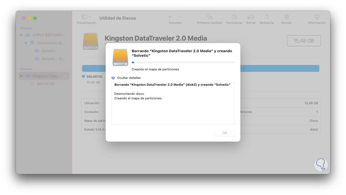
Task: Click the add volume plus icon
Action: pyautogui.click(x=170, y=17)
